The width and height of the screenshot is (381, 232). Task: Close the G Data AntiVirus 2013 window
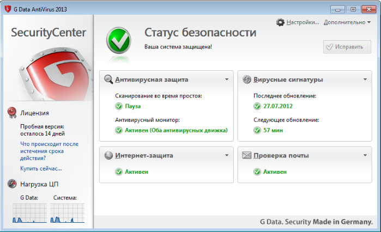369,9
